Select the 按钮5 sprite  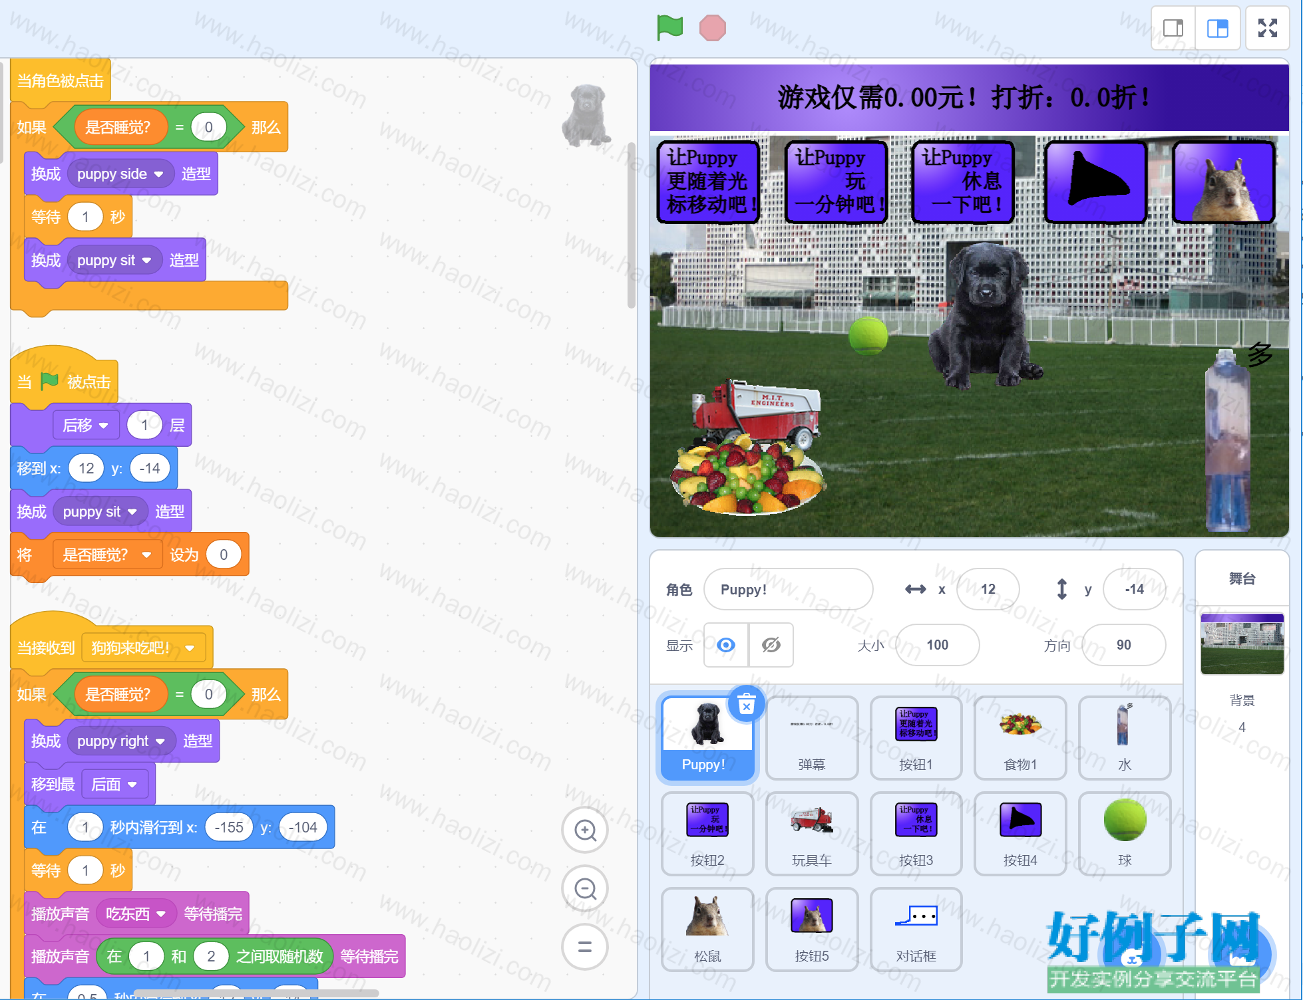pyautogui.click(x=812, y=930)
